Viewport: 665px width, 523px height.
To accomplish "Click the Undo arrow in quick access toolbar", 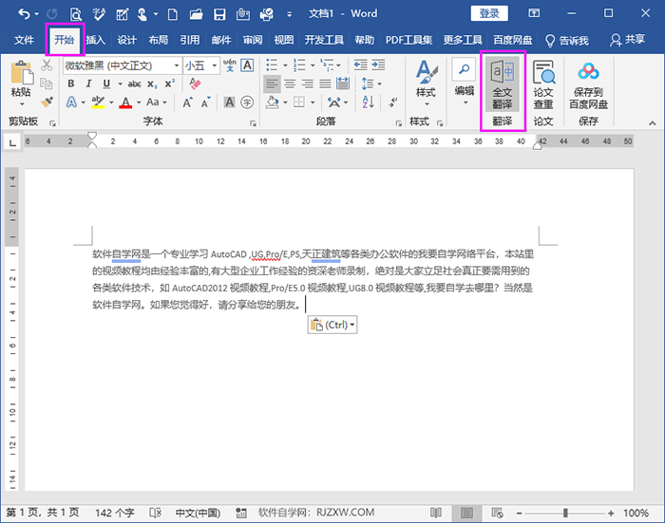I will tap(24, 14).
